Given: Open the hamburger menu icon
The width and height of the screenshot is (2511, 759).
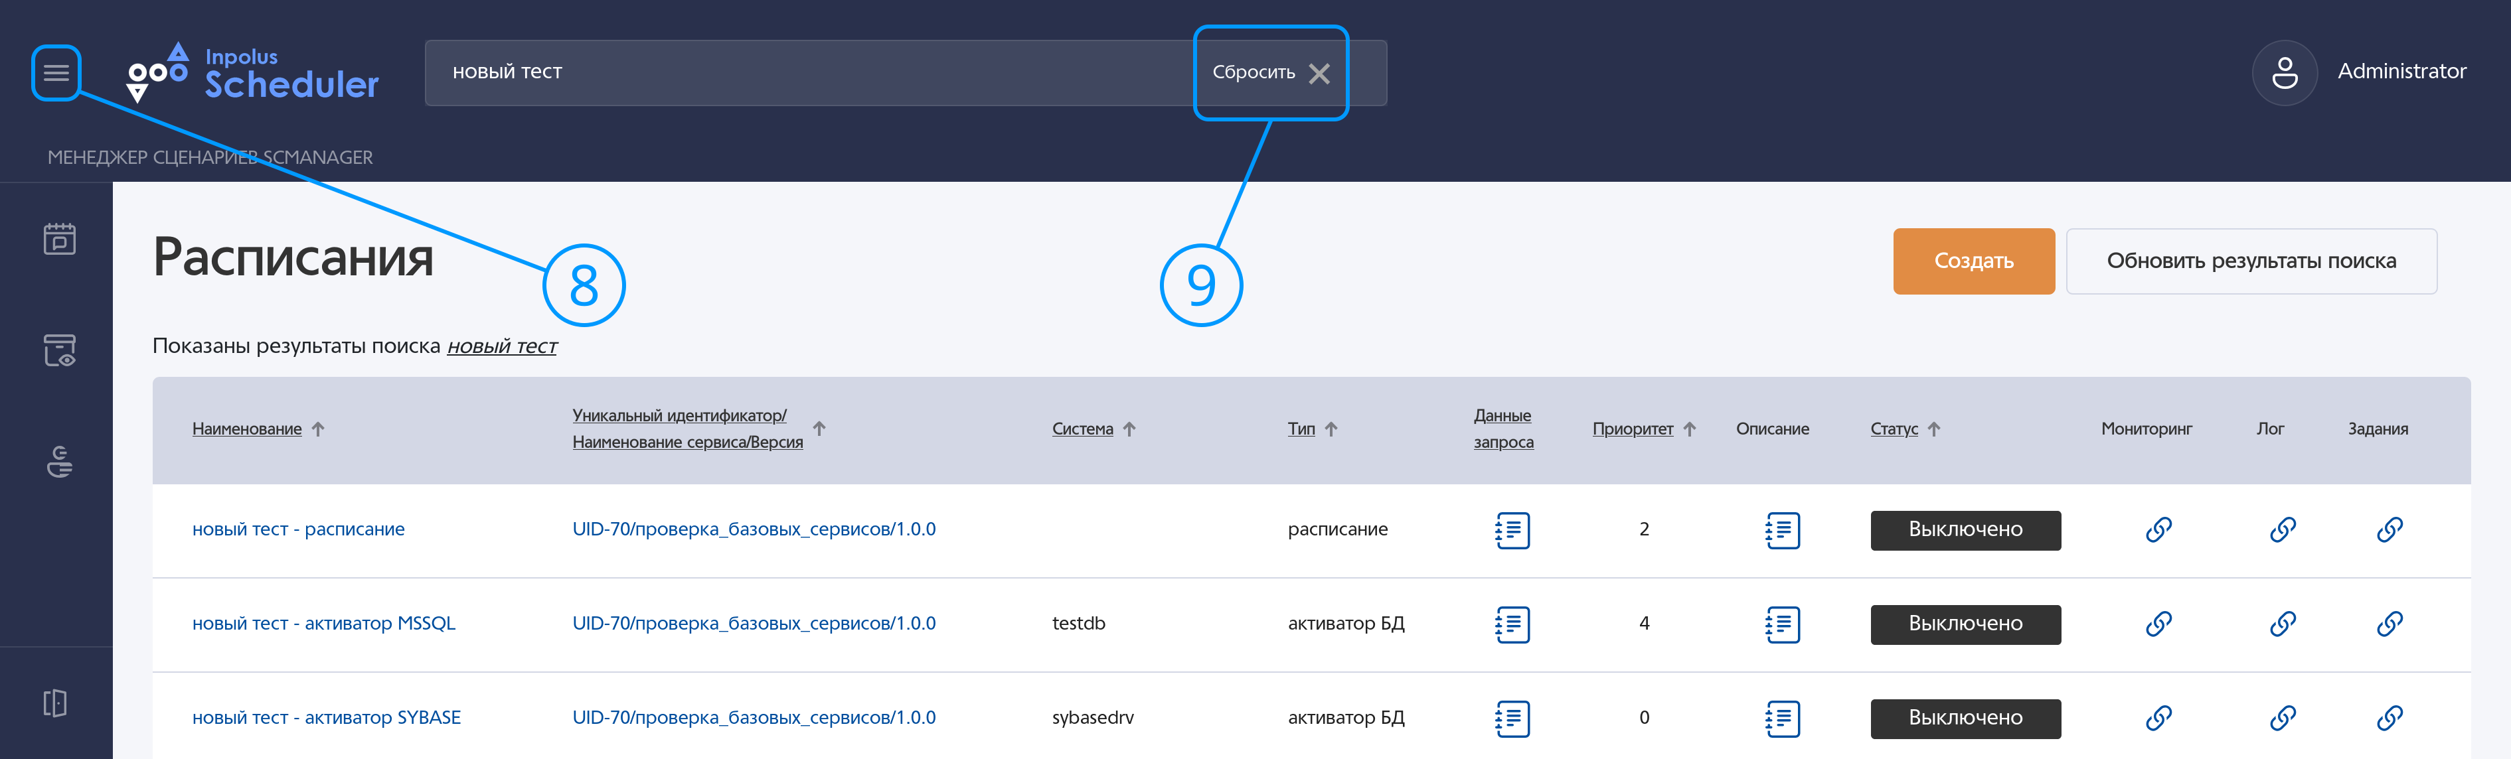Looking at the screenshot, I should [56, 72].
